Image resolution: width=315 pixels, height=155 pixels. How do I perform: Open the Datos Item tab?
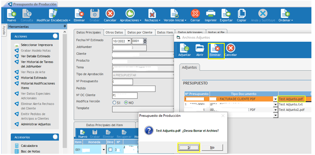click(165, 33)
